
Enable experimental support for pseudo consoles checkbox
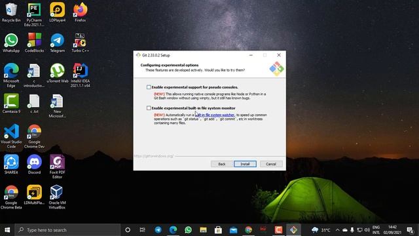[149, 87]
